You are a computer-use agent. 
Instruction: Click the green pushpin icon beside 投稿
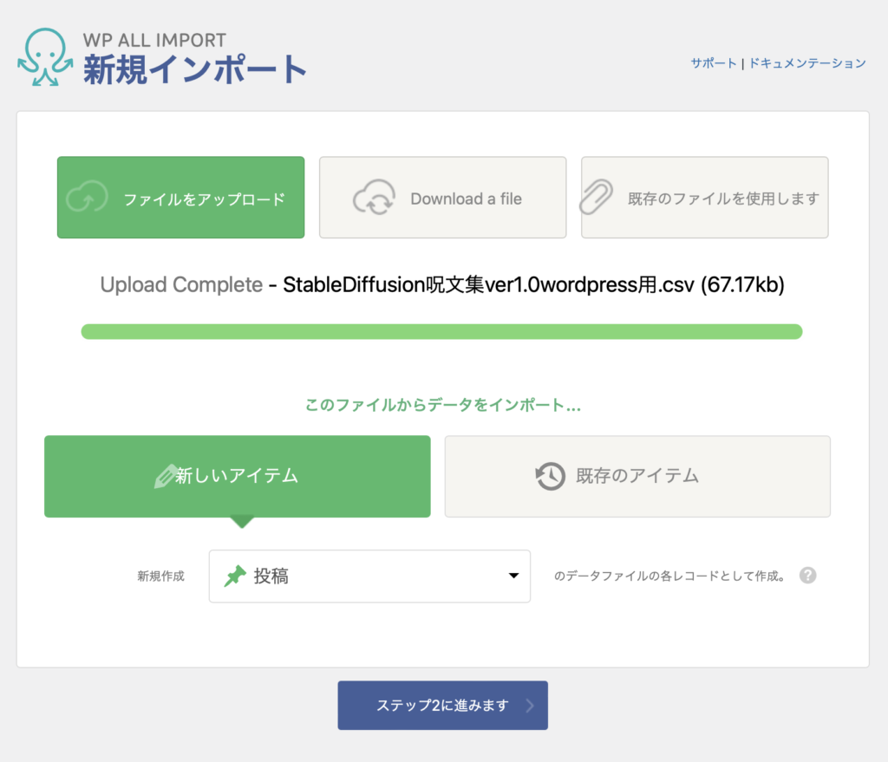pyautogui.click(x=234, y=576)
